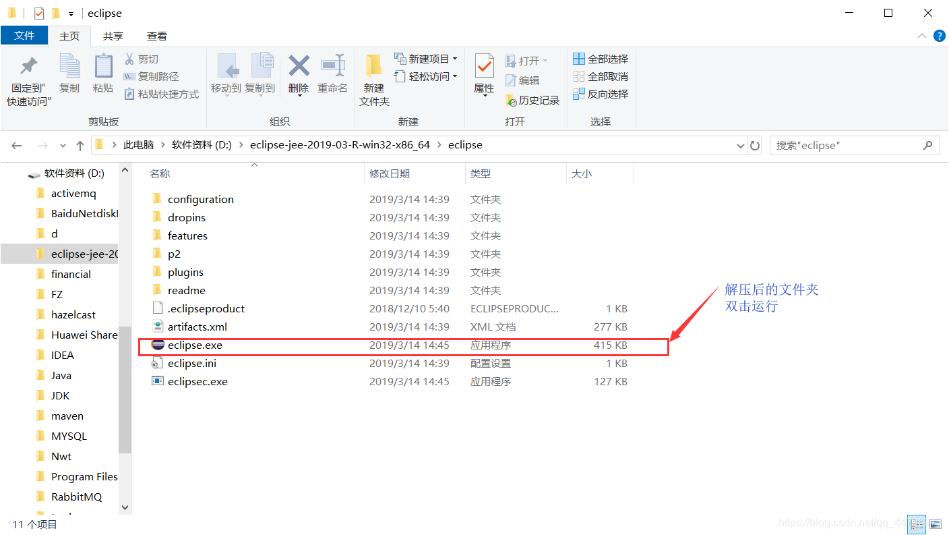Screen dimensions: 949x535
Task: Open the maven folder in sidebar
Action: pyautogui.click(x=67, y=416)
